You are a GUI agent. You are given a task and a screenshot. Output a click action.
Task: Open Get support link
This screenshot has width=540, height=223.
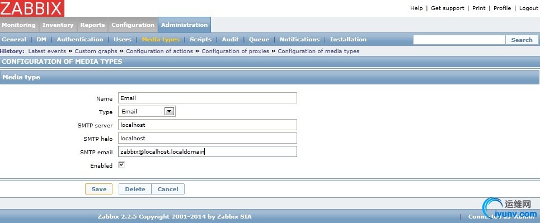pyautogui.click(x=447, y=8)
